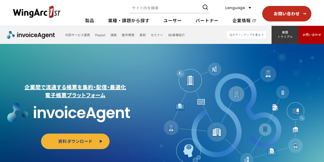The width and height of the screenshot is (324, 162).
Task: Open the Peppol subnav link
Action: tap(100, 35)
